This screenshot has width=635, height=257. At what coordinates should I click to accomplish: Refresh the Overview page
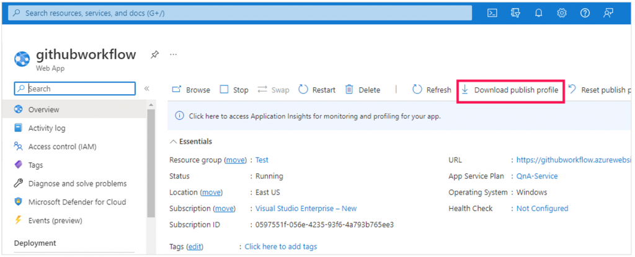pos(432,90)
